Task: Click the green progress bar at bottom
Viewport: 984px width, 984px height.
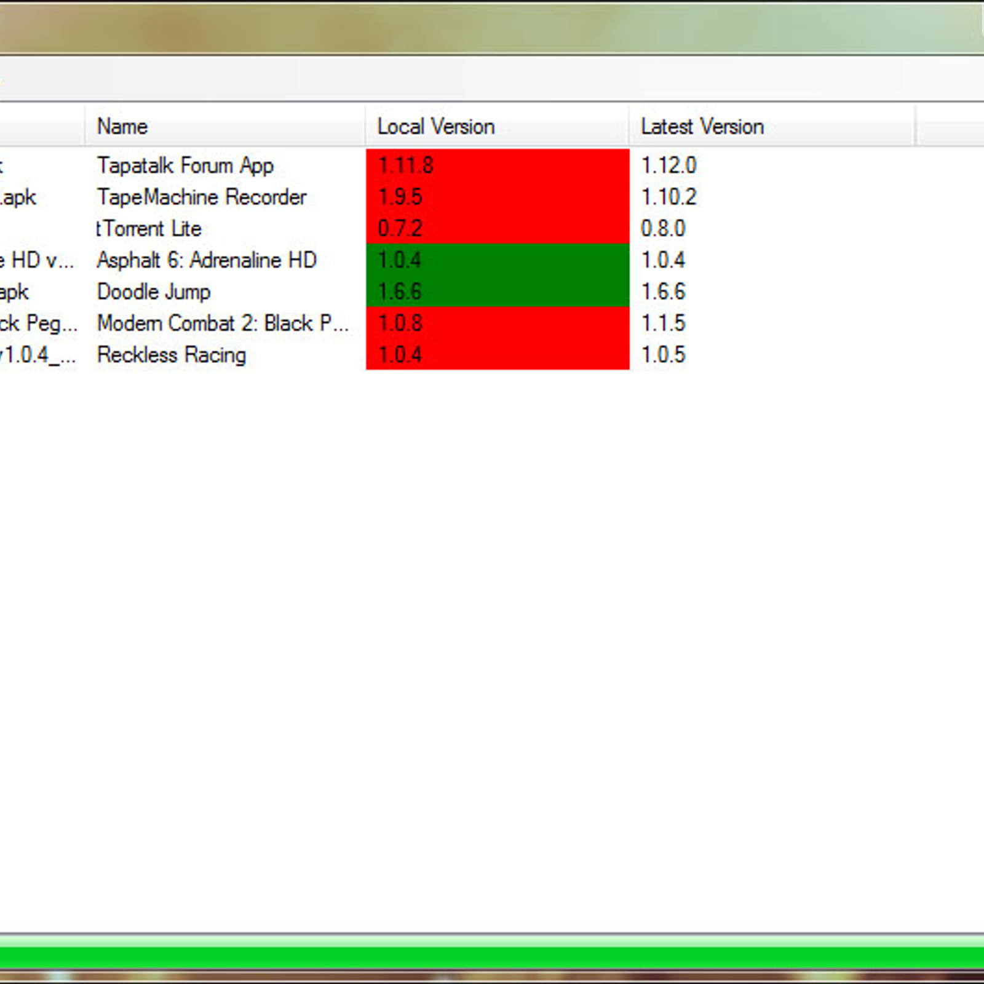Action: [x=492, y=952]
